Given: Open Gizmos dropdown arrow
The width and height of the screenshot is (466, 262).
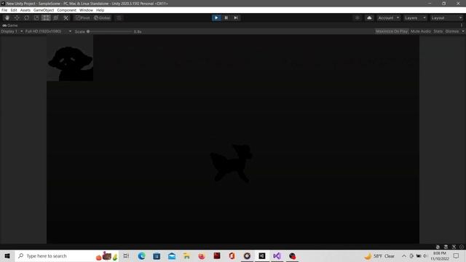Looking at the screenshot, I should click(463, 31).
